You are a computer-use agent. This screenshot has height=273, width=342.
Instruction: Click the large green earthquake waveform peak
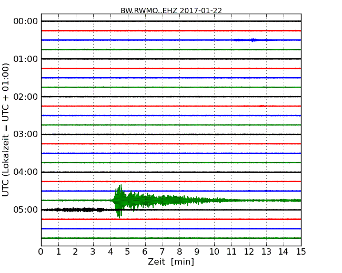point(119,201)
